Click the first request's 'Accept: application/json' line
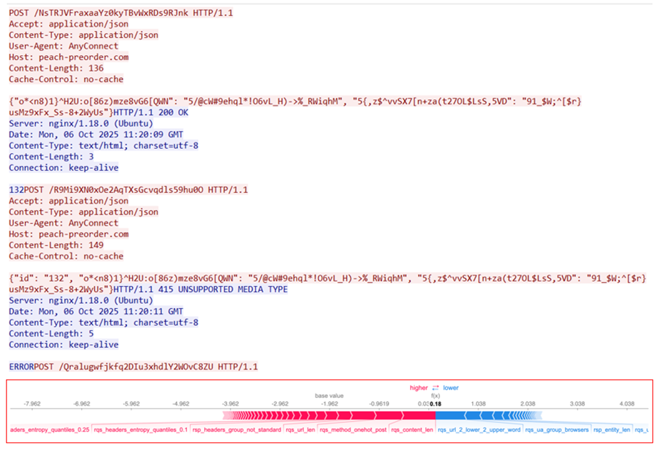 click(68, 24)
